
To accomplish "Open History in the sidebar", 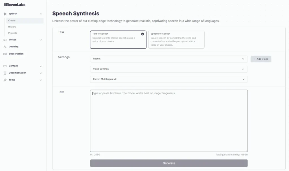I will pos(12,27).
